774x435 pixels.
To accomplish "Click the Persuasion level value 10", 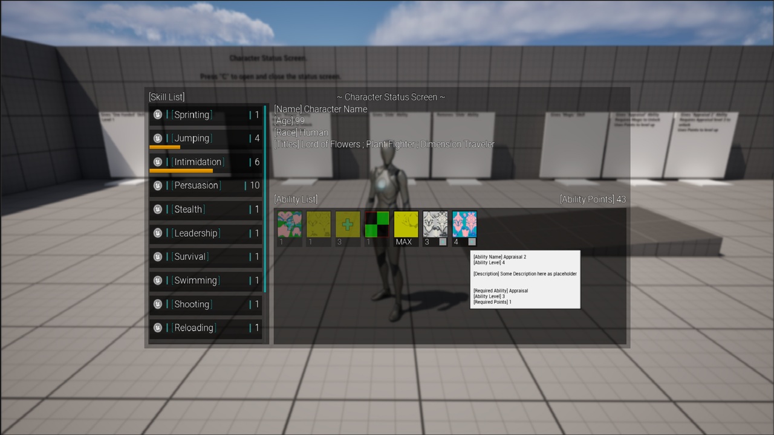I will (255, 185).
